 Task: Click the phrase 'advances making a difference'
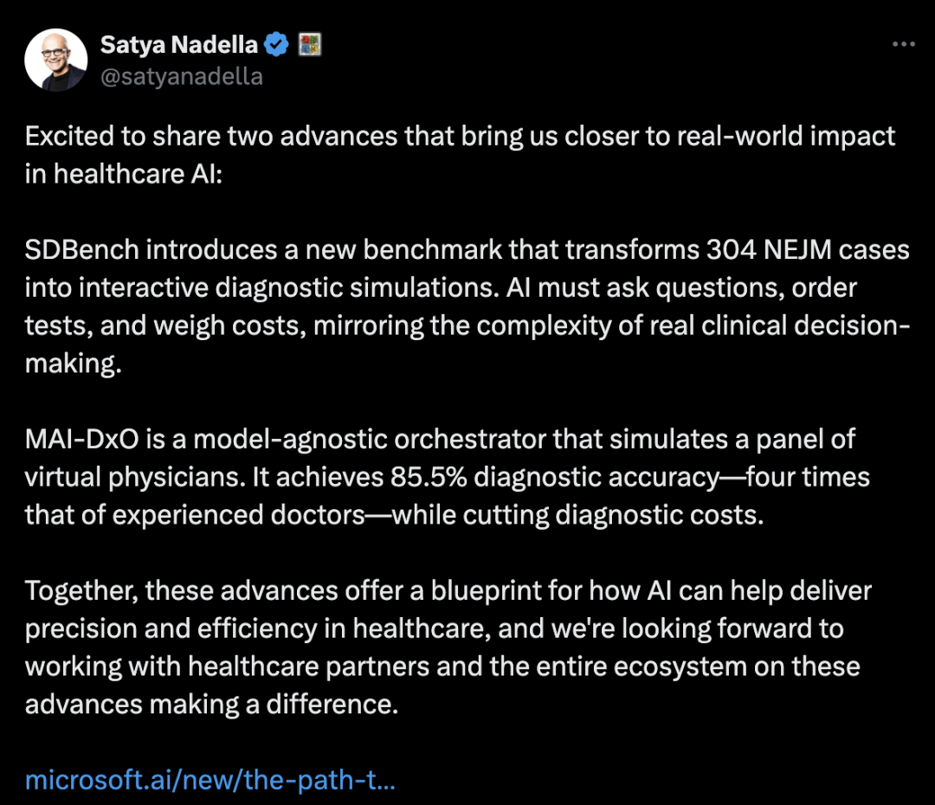click(211, 705)
